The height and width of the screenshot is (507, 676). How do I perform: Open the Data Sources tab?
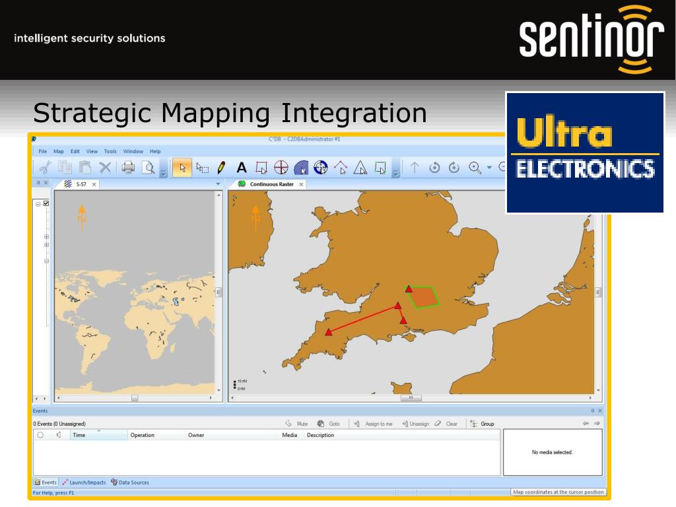coord(130,483)
